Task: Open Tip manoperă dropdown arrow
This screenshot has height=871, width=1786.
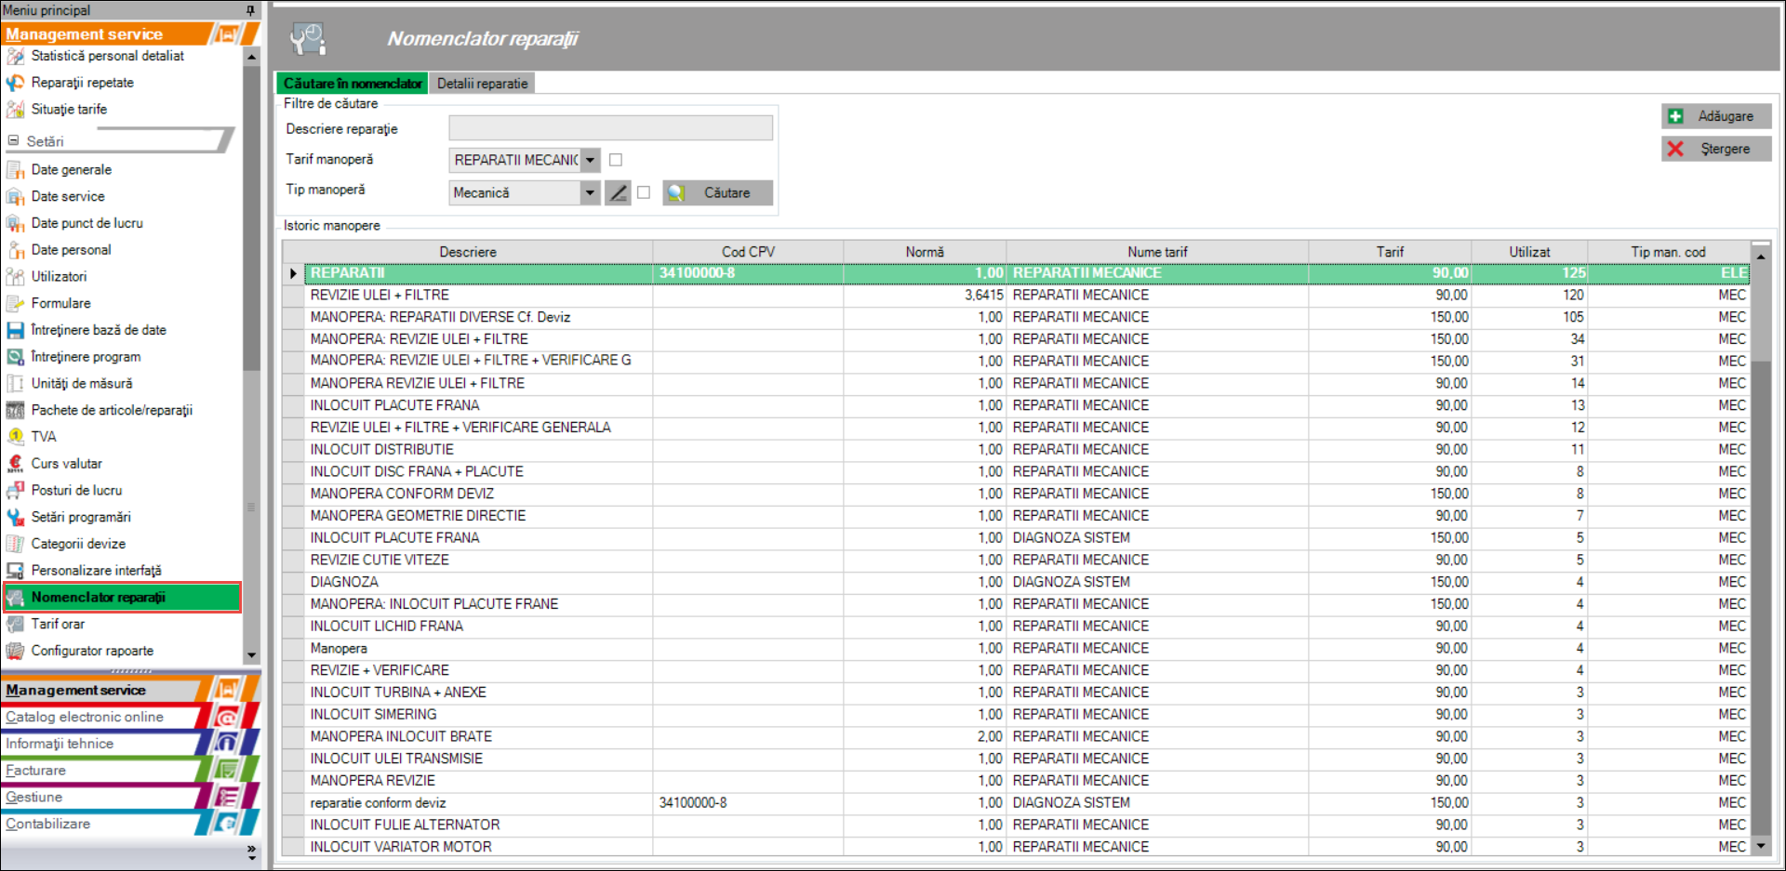Action: [590, 192]
